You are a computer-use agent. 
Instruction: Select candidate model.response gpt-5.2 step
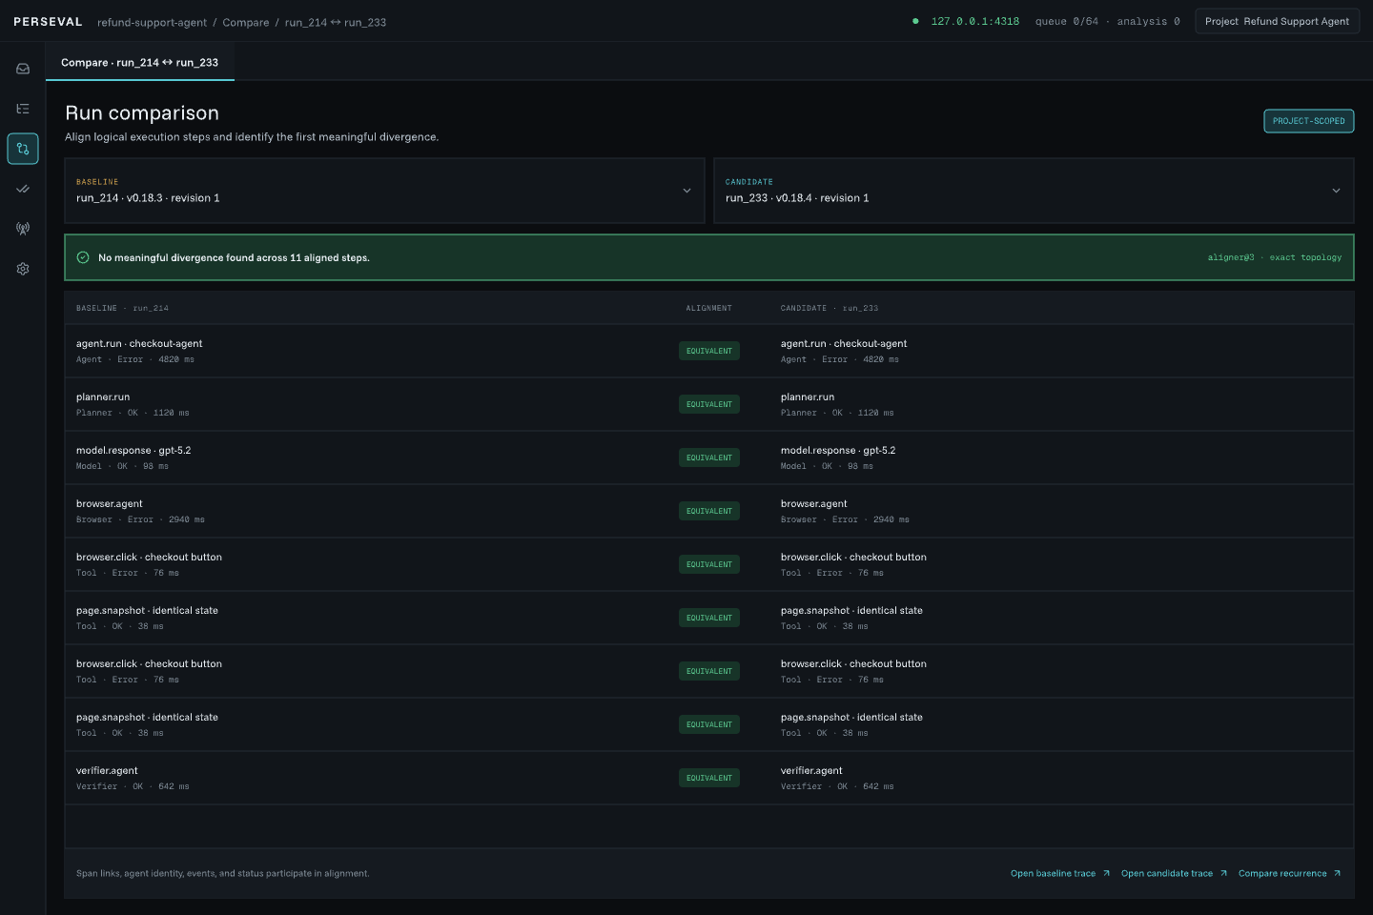pos(1063,457)
